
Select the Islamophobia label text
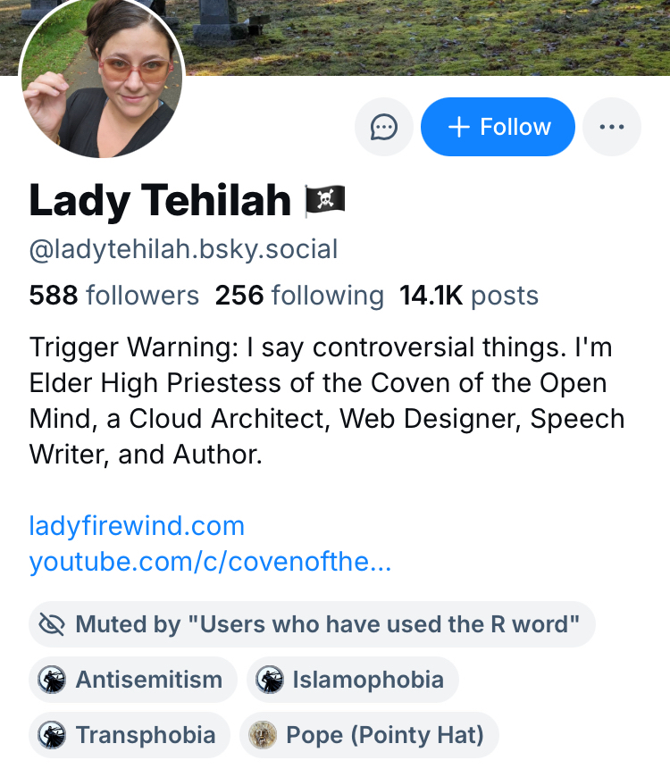367,680
